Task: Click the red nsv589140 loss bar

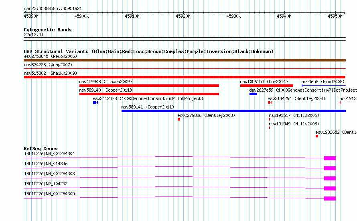Action: tap(149, 94)
